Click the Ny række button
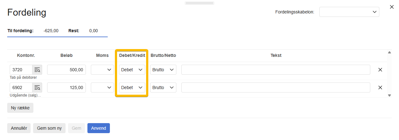This screenshot has width=399, height=140. pyautogui.click(x=20, y=108)
